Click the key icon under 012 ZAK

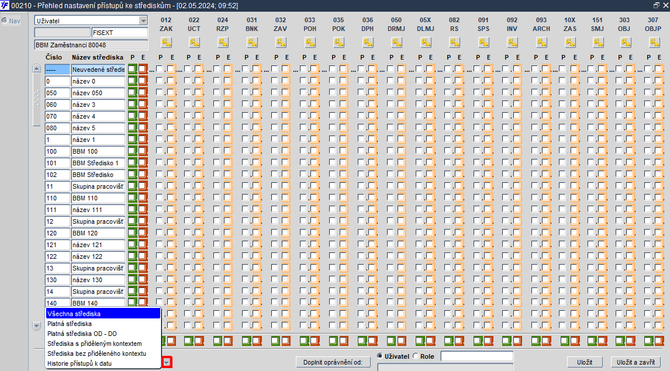(166, 42)
